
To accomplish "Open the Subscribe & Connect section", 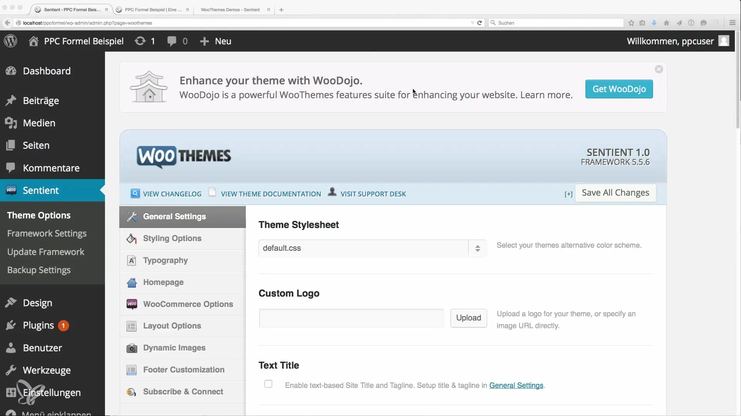I will [x=183, y=392].
